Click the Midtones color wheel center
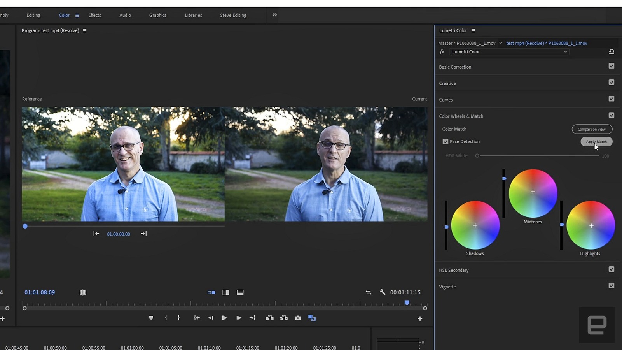Image resolution: width=622 pixels, height=350 pixels. tap(533, 192)
